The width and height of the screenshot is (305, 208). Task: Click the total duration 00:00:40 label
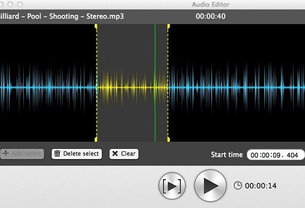(x=211, y=16)
